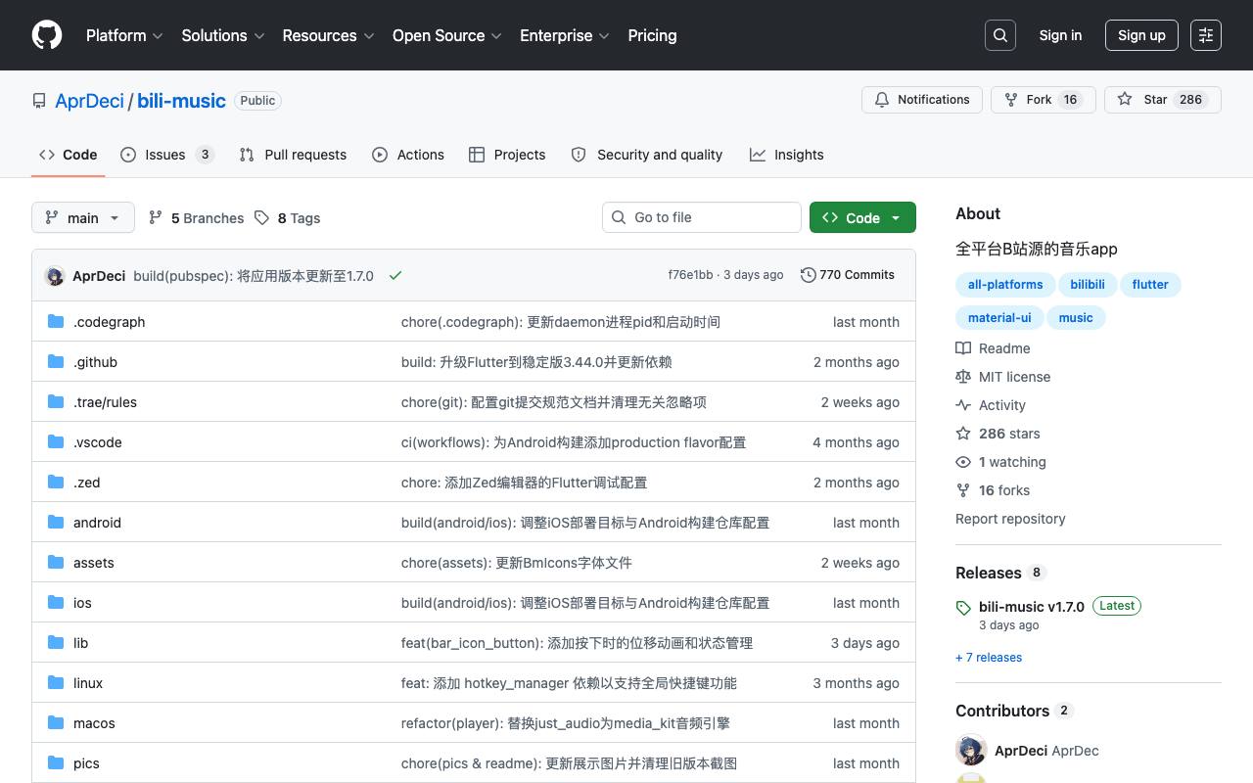
Task: Select the flutter topic tag
Action: pyautogui.click(x=1150, y=285)
